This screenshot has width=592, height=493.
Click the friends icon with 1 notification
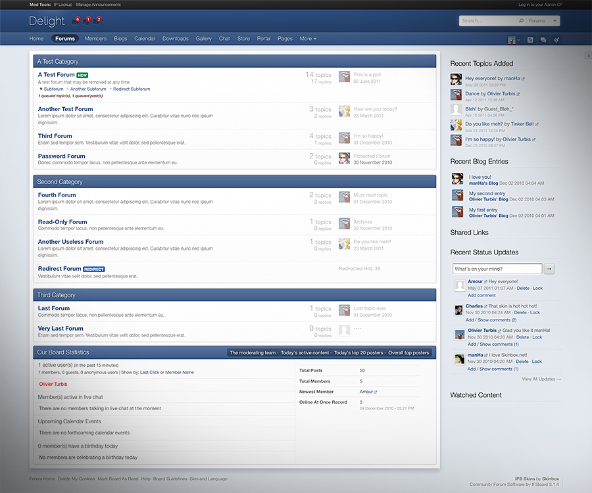(86, 21)
